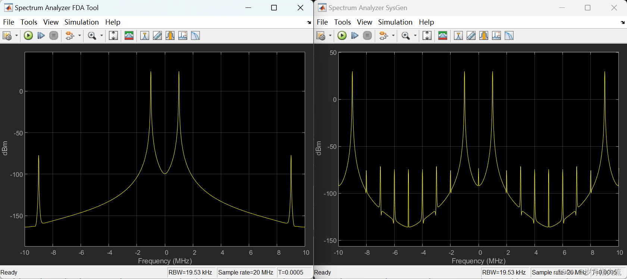Click Ready status text in SysGen window
This screenshot has width=627, height=279.
[x=323, y=273]
